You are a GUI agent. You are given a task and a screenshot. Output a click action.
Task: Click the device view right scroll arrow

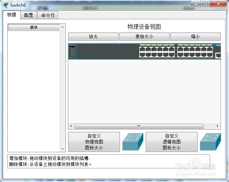coord(217,126)
